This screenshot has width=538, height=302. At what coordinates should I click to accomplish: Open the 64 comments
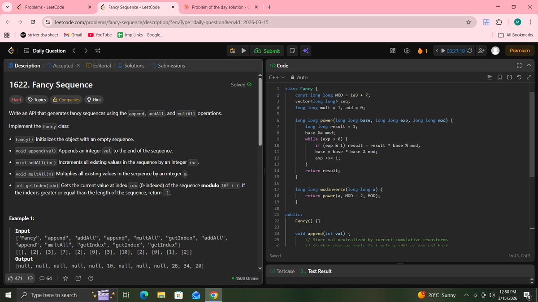click(46, 278)
